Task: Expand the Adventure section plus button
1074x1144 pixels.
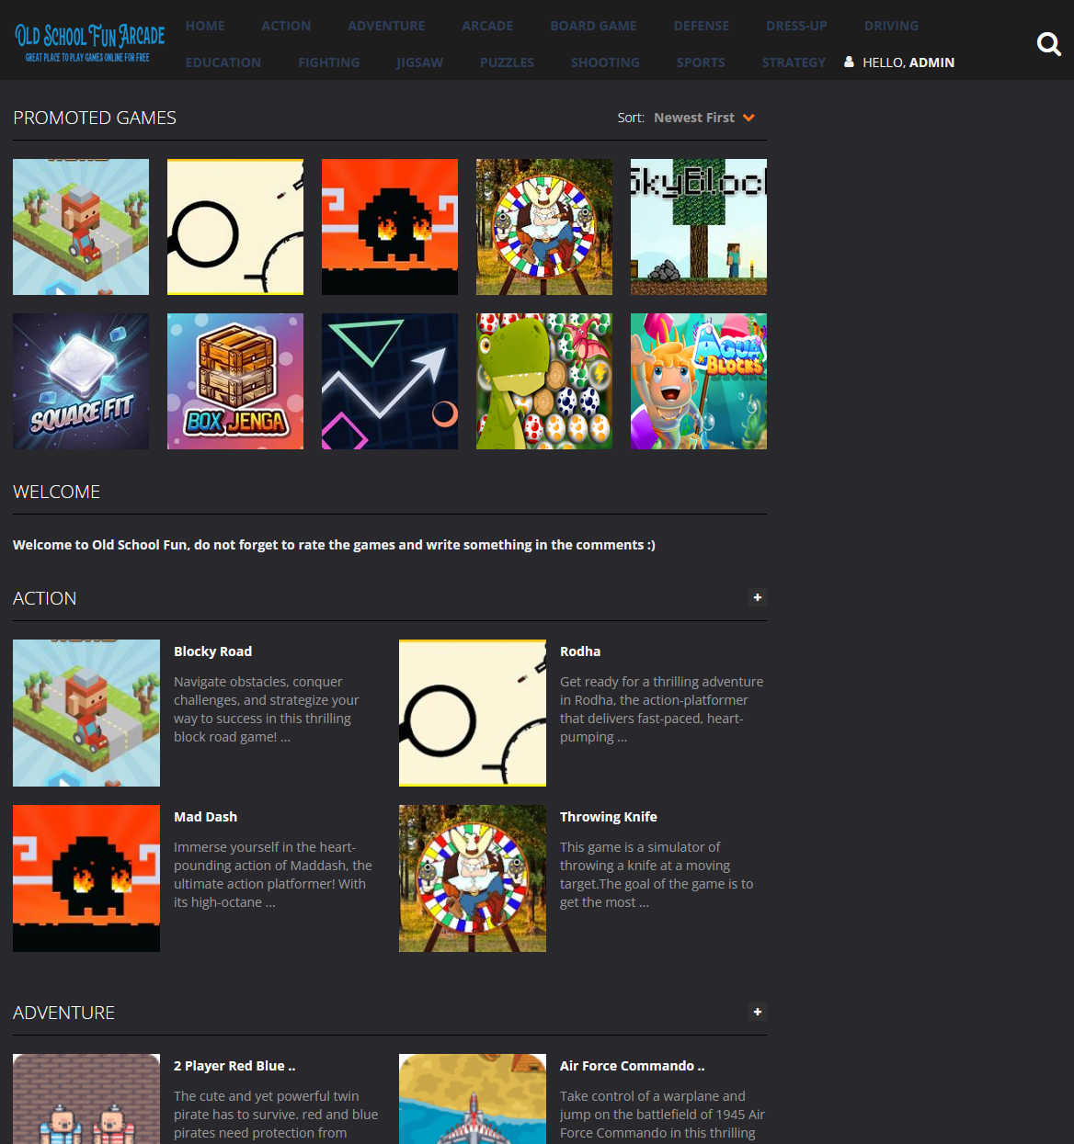Action: point(758,1013)
